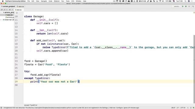Click battery 100% indicator in menu bar

click(168, 1)
